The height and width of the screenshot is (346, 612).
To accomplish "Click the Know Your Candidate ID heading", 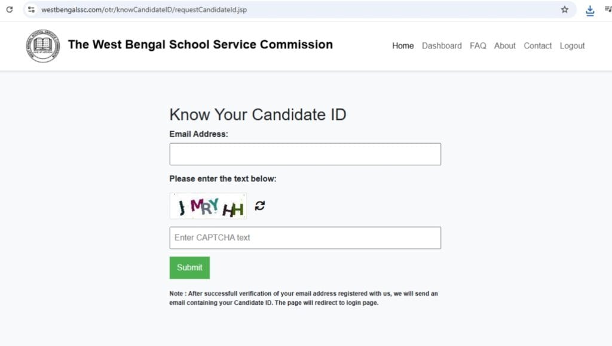I will (x=258, y=115).
